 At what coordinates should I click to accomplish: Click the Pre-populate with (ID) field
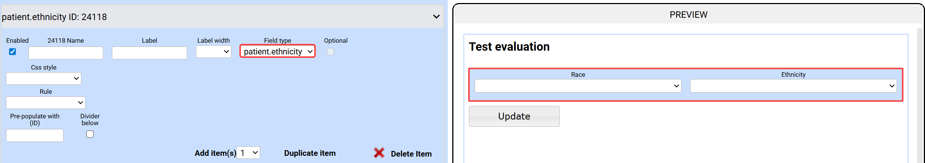[35, 135]
